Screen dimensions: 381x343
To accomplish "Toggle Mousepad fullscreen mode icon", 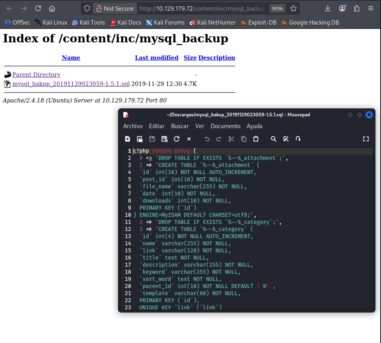I will tap(366, 139).
